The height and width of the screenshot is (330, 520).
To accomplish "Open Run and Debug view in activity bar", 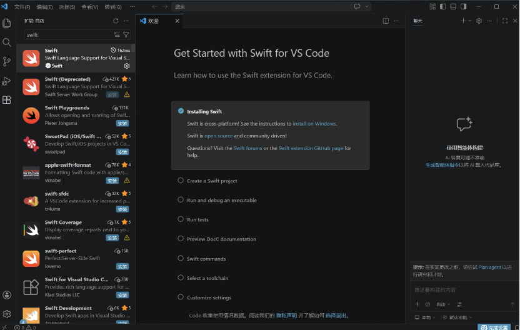I will [7, 81].
